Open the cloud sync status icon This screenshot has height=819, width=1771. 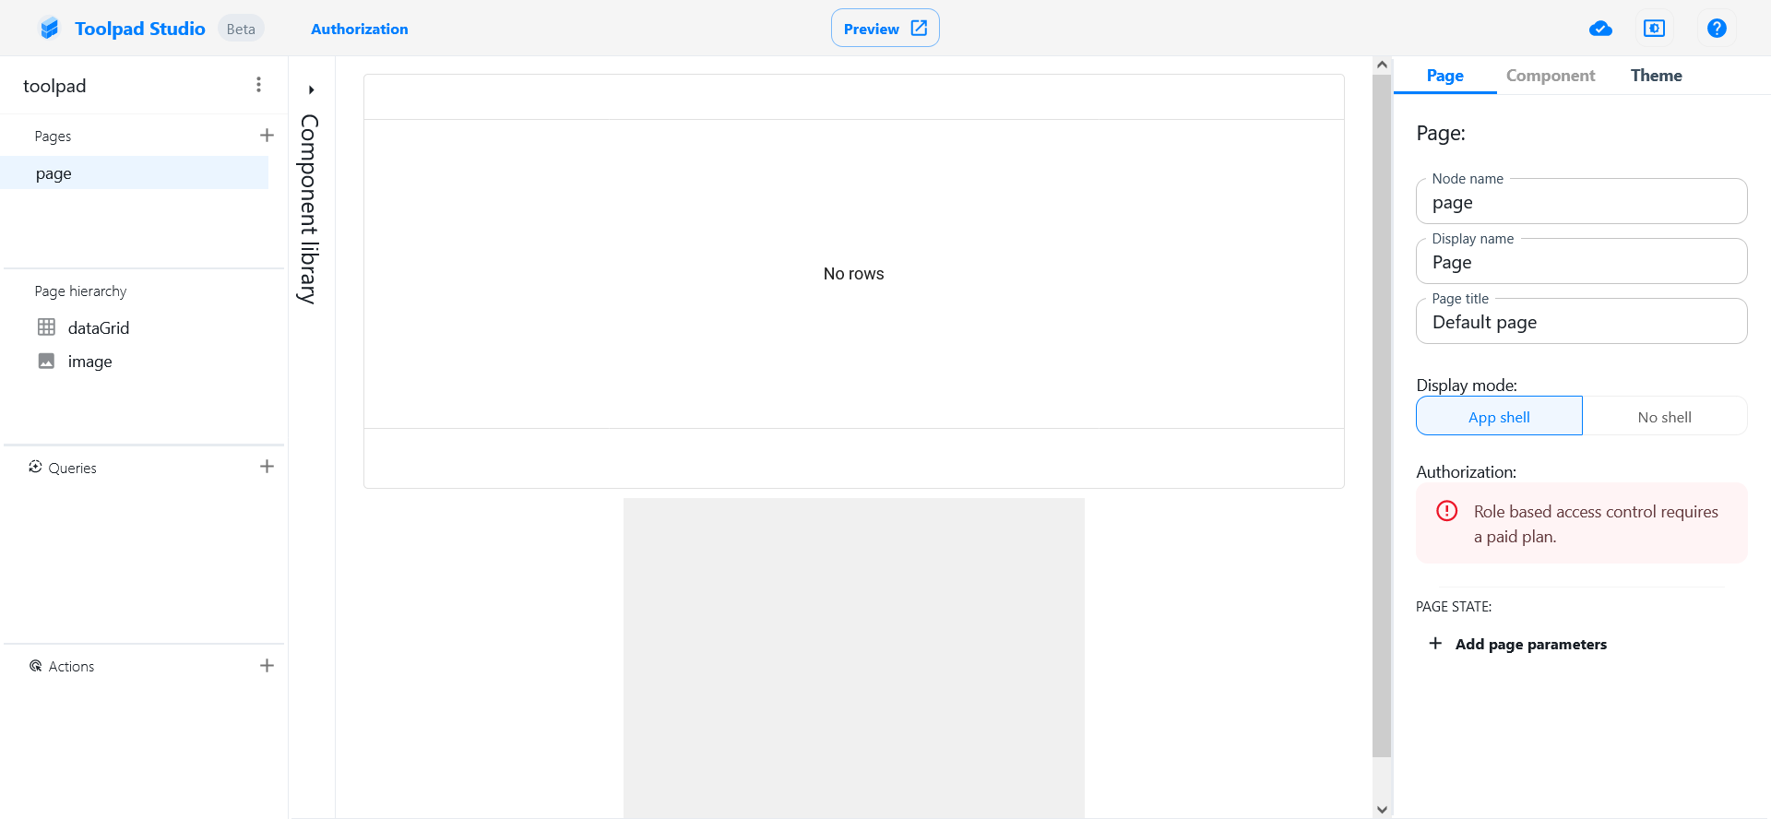point(1600,29)
